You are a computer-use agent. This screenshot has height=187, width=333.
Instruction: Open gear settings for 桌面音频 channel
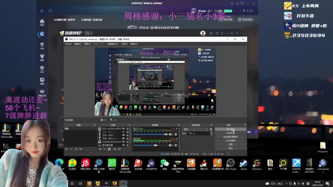[x=176, y=145]
